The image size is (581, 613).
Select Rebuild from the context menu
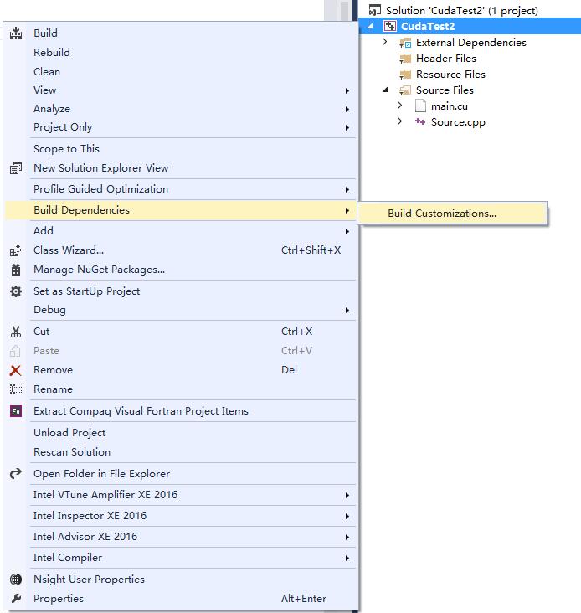181,53
